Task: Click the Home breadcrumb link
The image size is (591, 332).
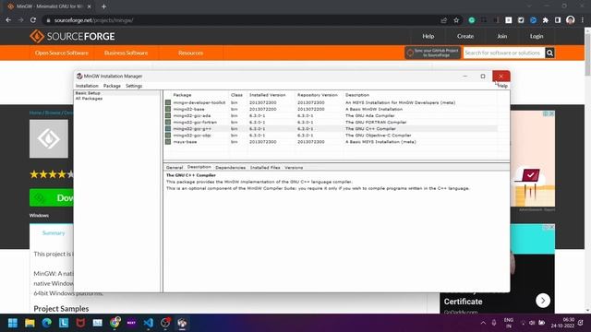Action: click(x=35, y=113)
